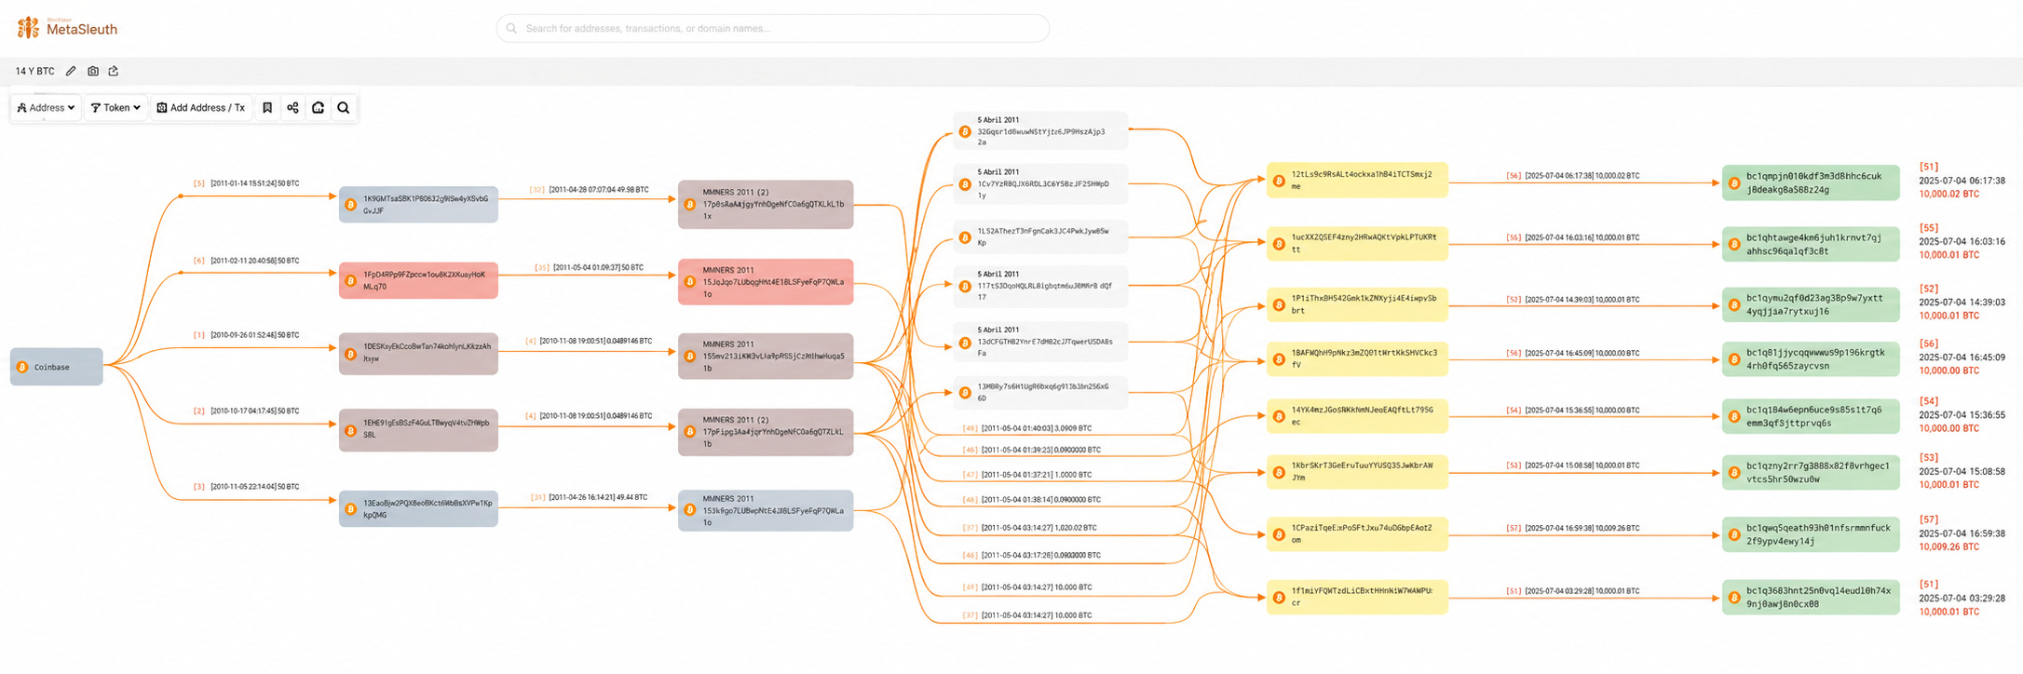Select the red node 1FpD4RPp9FZpccw1ou8K2XXuayHoK

tap(418, 280)
